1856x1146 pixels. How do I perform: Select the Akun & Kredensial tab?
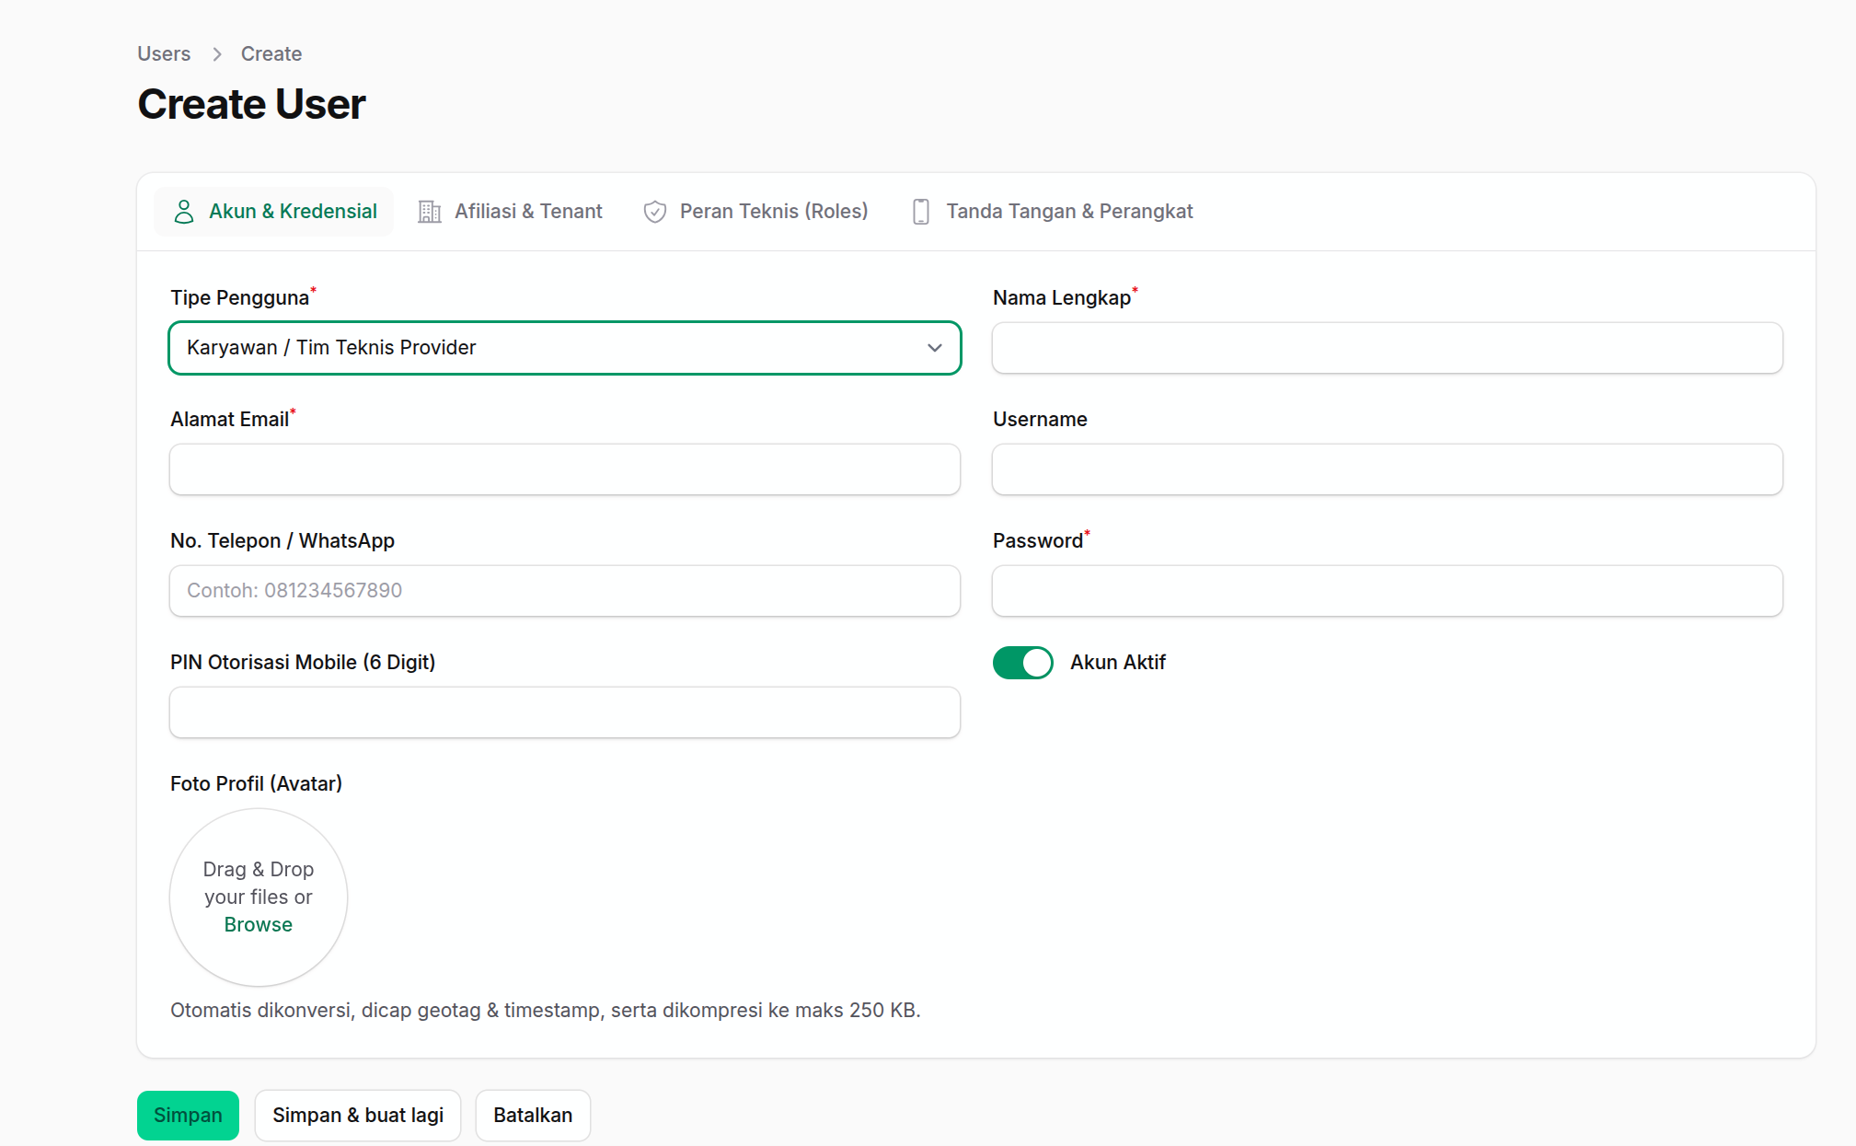pyautogui.click(x=274, y=212)
